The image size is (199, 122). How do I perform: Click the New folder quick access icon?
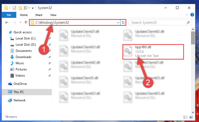(20, 8)
